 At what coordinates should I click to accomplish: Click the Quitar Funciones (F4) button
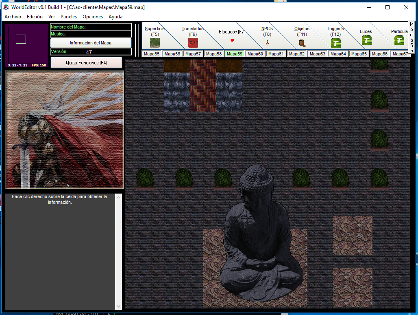tap(86, 63)
